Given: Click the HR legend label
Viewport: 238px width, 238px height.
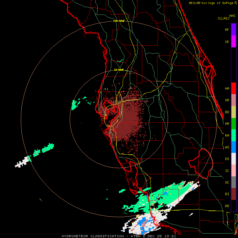Looking at the screenshot, I should (227, 124).
